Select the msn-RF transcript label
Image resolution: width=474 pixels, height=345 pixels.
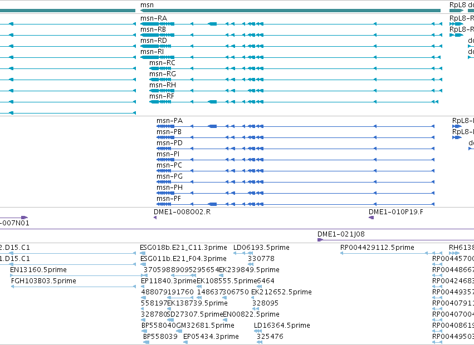click(162, 96)
